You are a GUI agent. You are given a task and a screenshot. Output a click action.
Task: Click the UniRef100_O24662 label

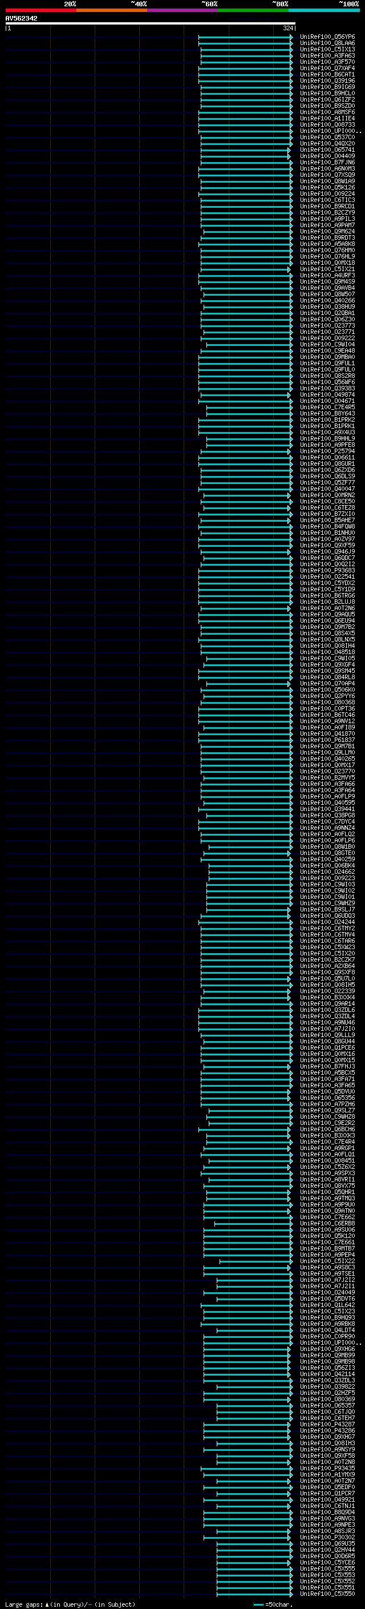pos(327,872)
